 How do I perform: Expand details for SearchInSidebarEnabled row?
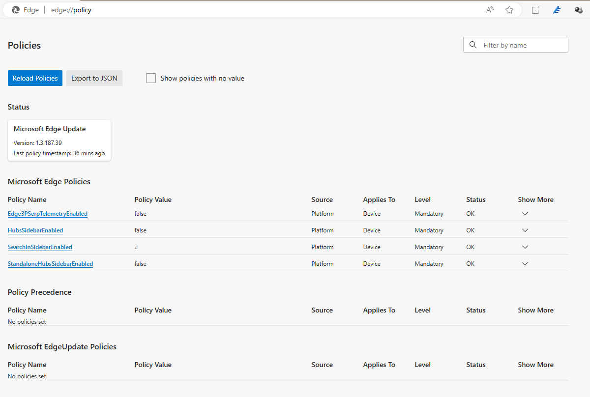(x=525, y=247)
